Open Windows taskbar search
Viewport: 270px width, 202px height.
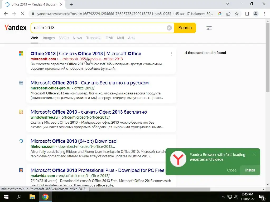pyautogui.click(x=19, y=197)
